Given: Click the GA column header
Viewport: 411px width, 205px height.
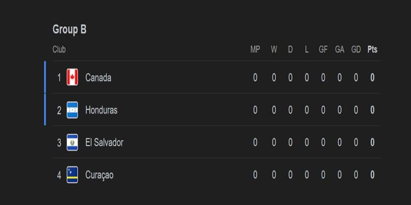Looking at the screenshot, I should pyautogui.click(x=339, y=49).
